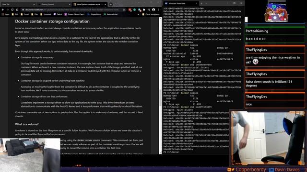Click the nice weather in uk message
The height and width of the screenshot is (172, 307).
tap(272, 60)
